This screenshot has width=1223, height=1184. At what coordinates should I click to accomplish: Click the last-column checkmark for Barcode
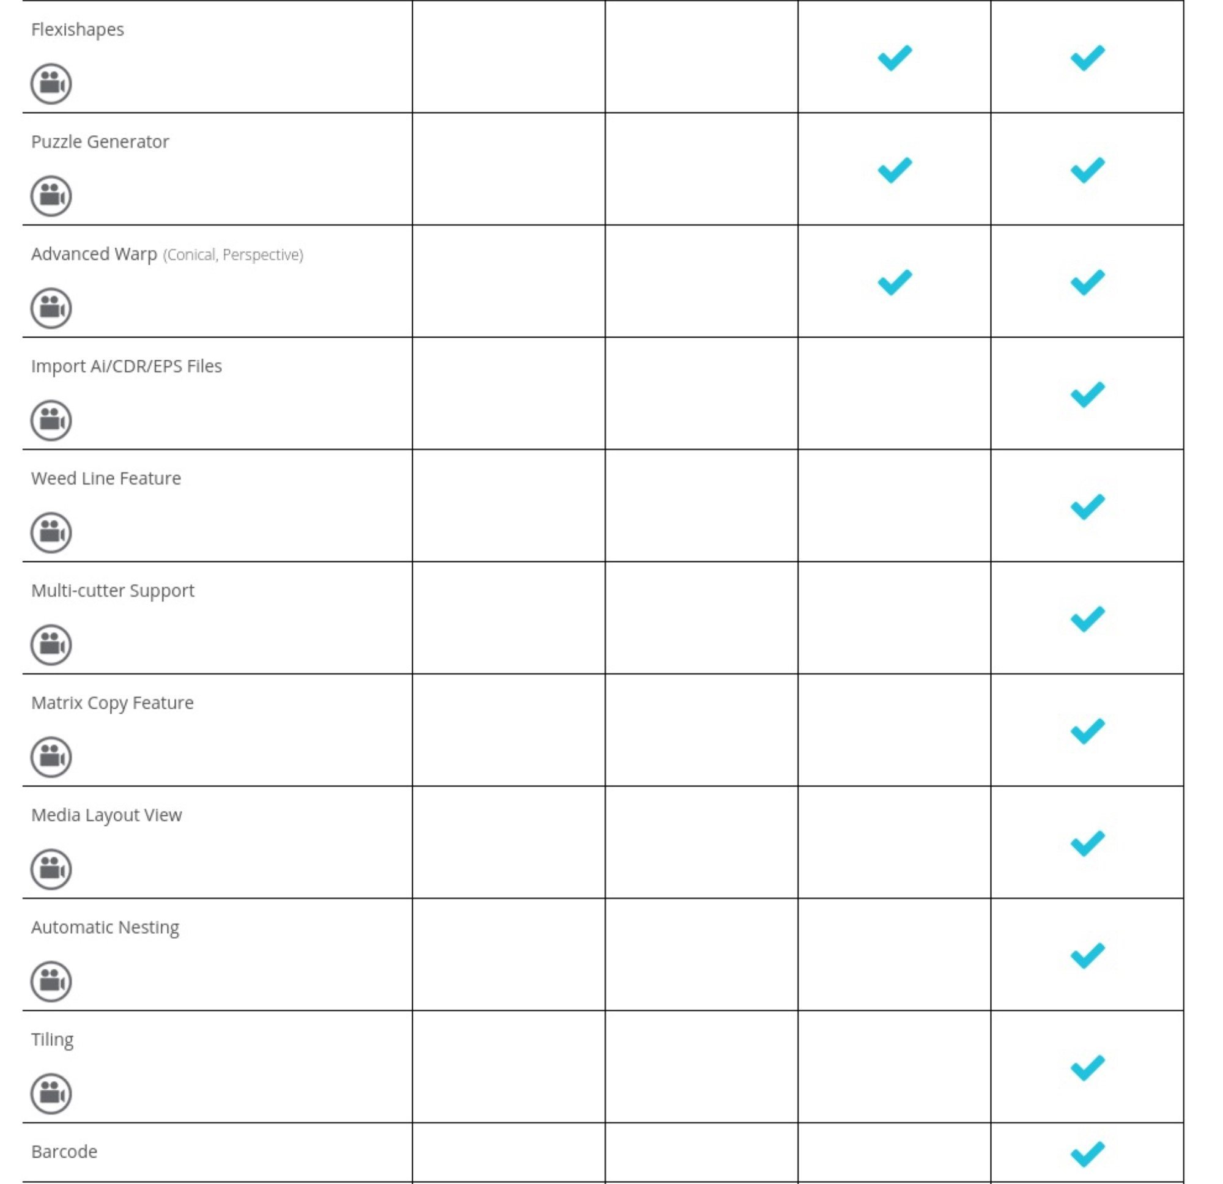point(1087,1153)
